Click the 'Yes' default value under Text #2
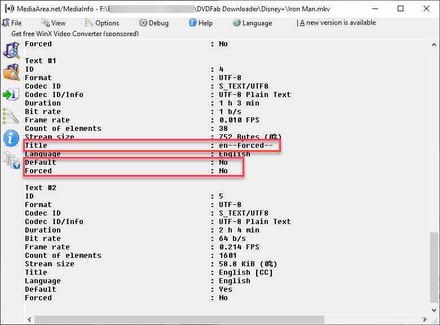 click(x=226, y=289)
